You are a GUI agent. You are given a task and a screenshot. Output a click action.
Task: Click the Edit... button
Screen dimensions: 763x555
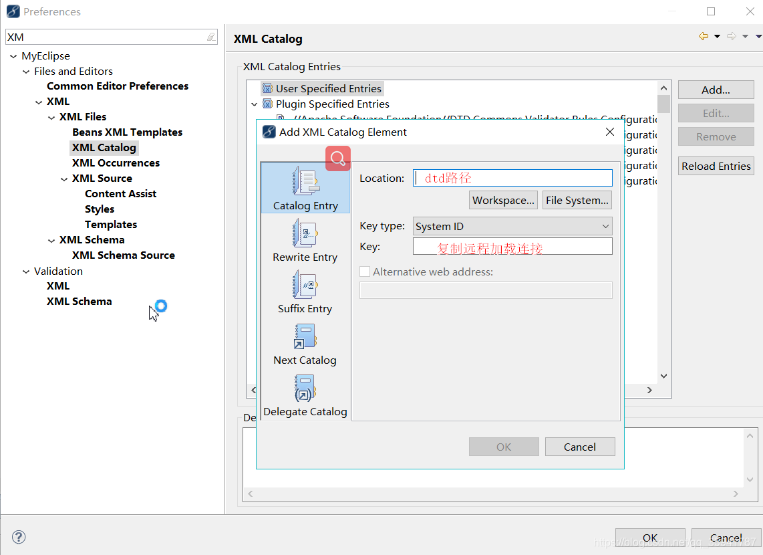coord(716,114)
